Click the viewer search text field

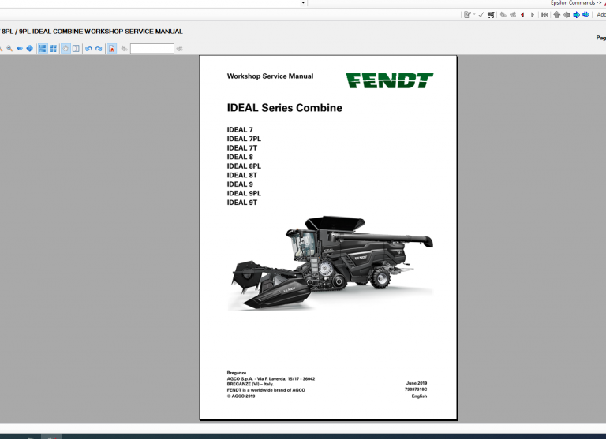point(151,48)
